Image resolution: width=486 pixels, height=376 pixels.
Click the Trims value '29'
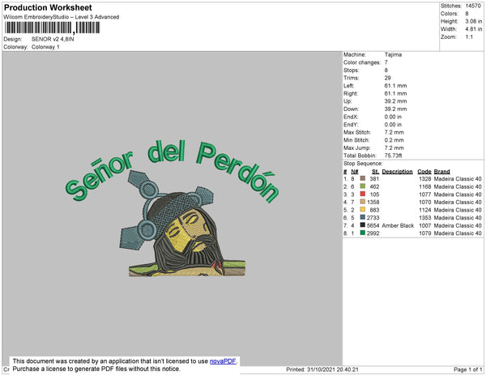coord(387,78)
